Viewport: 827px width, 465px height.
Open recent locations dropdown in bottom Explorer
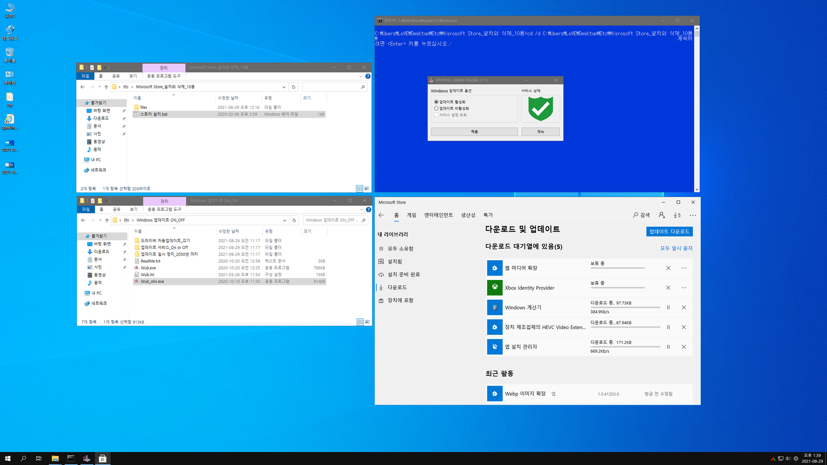point(100,220)
